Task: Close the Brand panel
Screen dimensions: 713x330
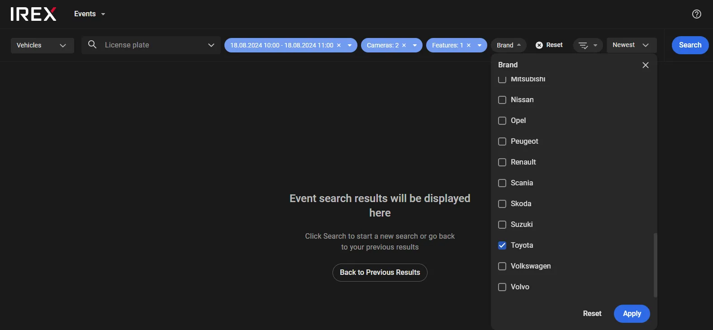Action: tap(646, 65)
